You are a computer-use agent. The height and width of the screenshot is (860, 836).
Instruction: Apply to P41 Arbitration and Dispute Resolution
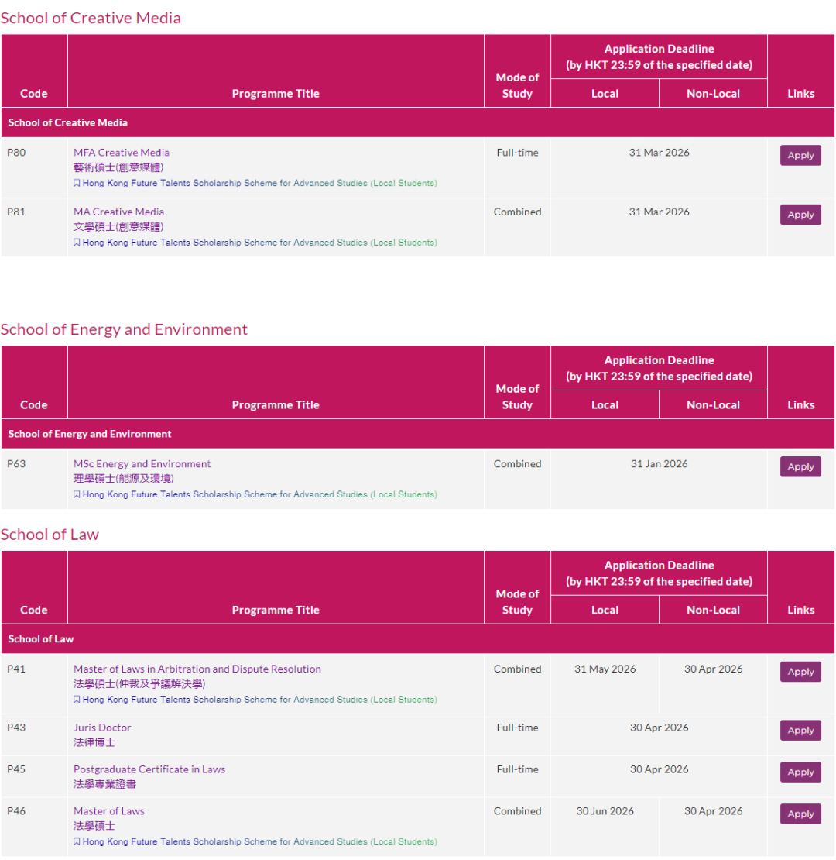point(800,672)
